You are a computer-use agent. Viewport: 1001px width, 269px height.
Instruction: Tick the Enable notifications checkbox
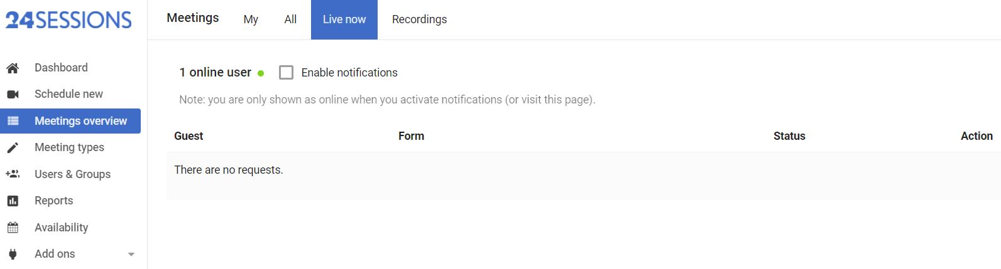click(x=286, y=73)
